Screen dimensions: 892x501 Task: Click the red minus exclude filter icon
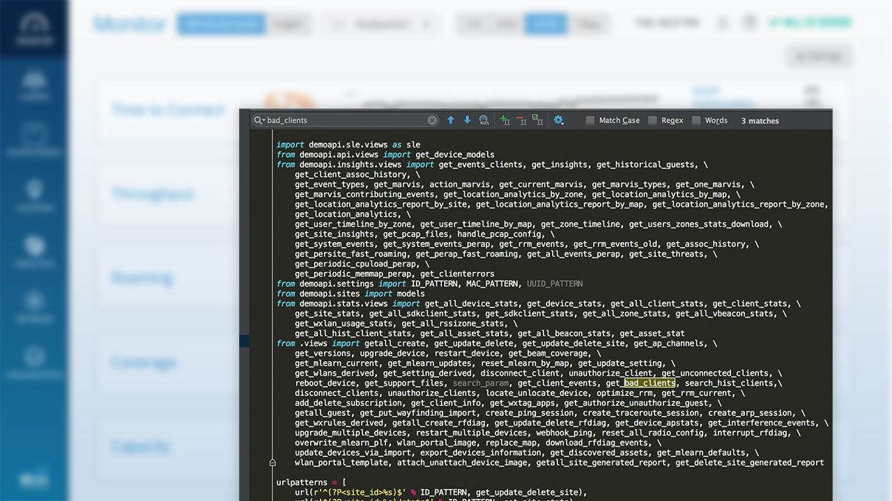pyautogui.click(x=521, y=120)
